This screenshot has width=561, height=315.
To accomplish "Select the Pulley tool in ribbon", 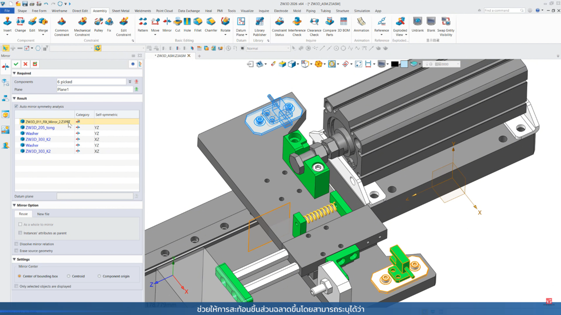I will tap(98, 22).
